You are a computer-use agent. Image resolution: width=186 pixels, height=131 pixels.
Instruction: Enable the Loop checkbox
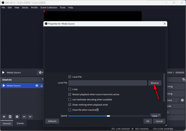coord(70,89)
